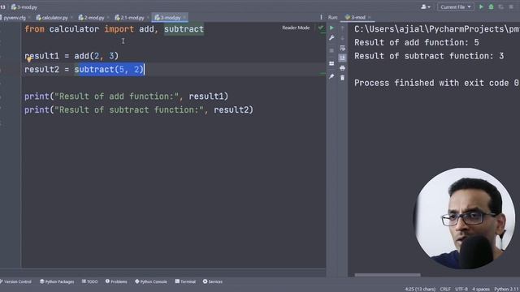Open Services tool window
Image resolution: width=520 pixels, height=292 pixels.
coord(213,281)
